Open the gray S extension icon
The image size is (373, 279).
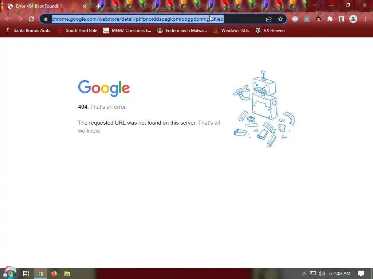point(307,19)
